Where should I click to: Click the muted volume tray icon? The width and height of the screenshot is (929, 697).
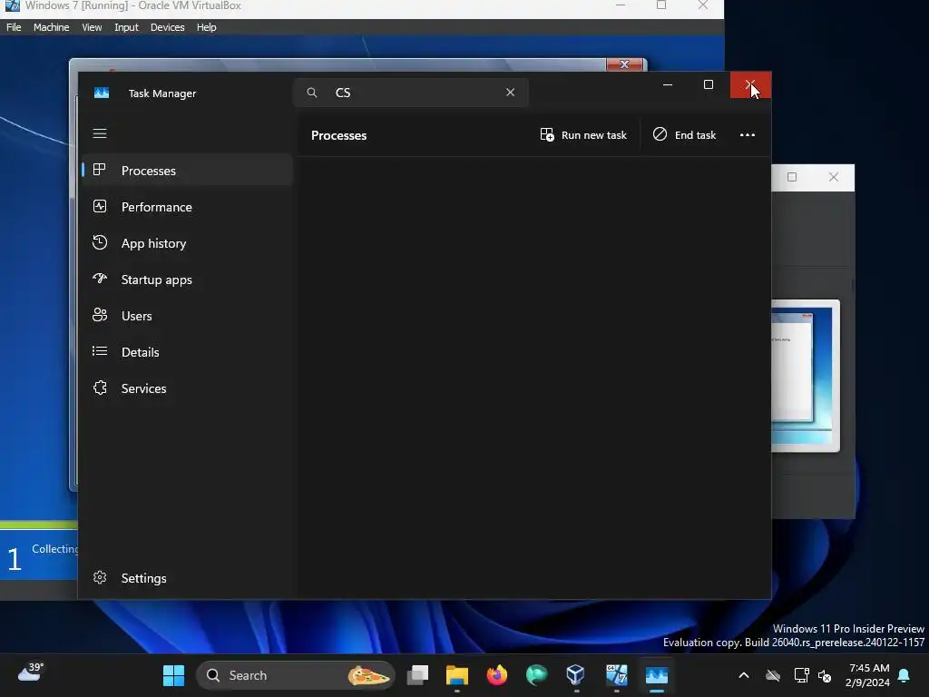824,675
